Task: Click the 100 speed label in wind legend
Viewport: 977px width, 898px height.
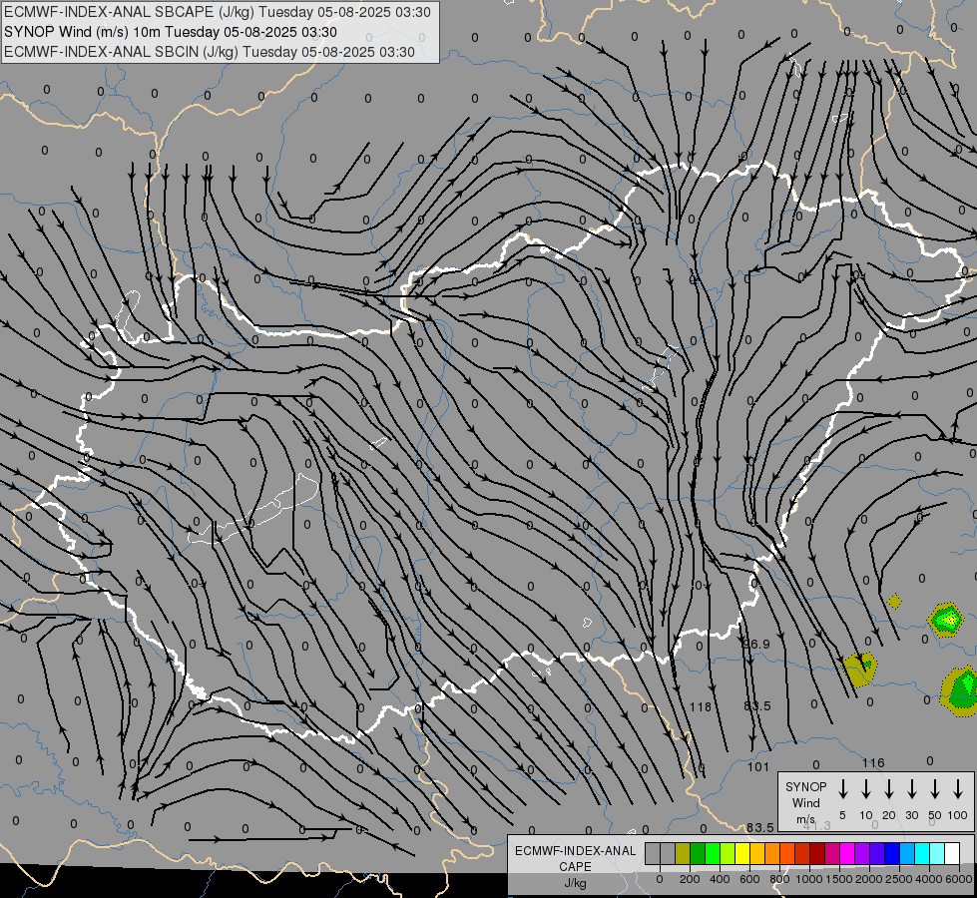Action: click(958, 815)
